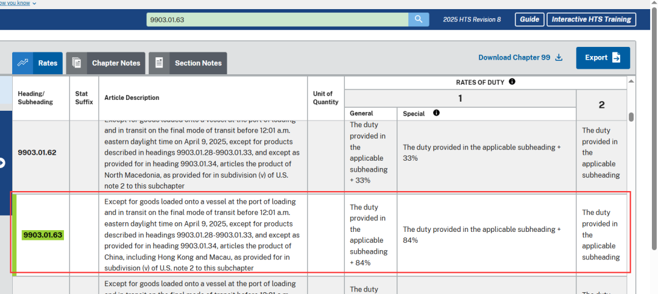Click the search field containing 9903.01.63
The image size is (658, 294).
click(277, 19)
